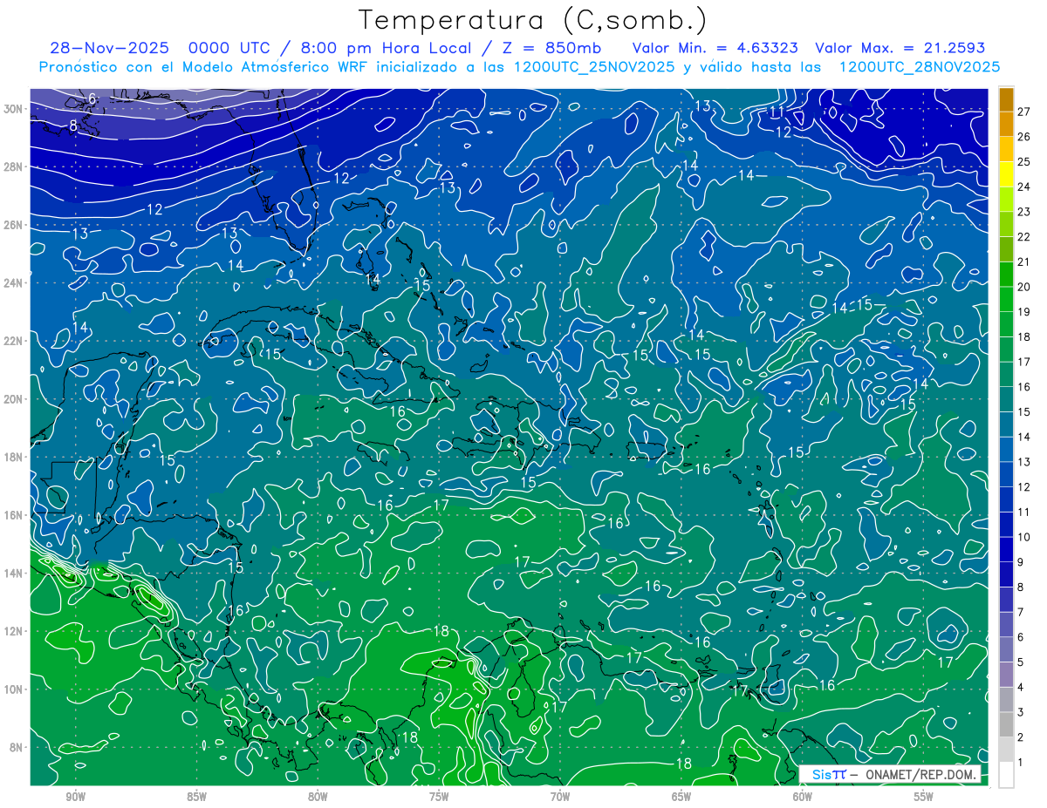
Task: Click the "90W" longitude axis label
Action: pos(75,796)
